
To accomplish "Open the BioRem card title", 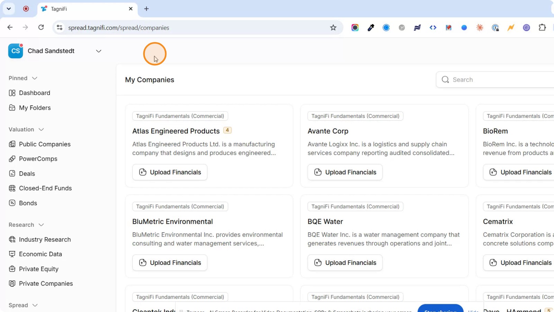I will pos(495,131).
